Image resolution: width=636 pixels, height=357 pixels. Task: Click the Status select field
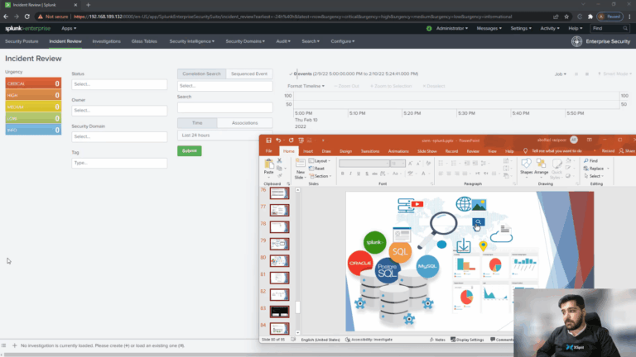tap(119, 84)
